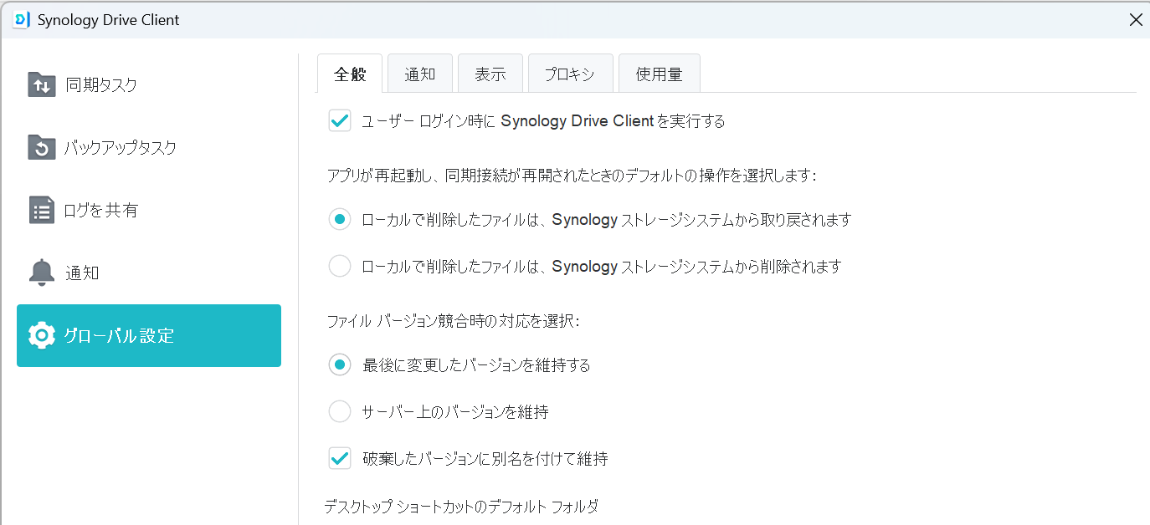
Task: Switch to the 通知 tab
Action: (420, 74)
